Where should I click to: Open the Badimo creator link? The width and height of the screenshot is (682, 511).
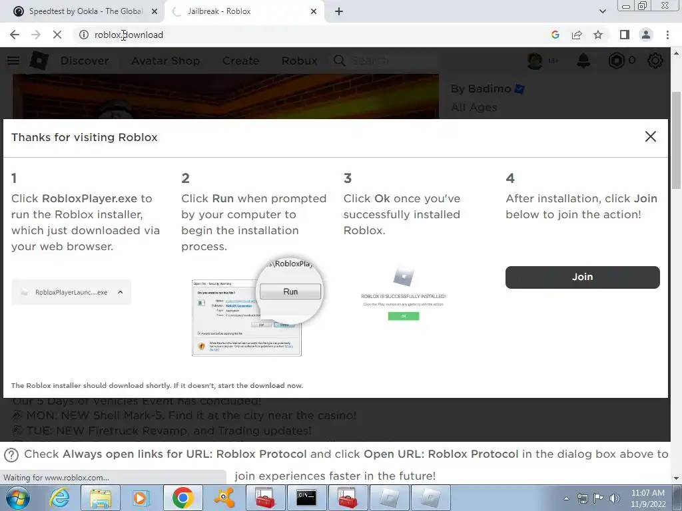490,88
